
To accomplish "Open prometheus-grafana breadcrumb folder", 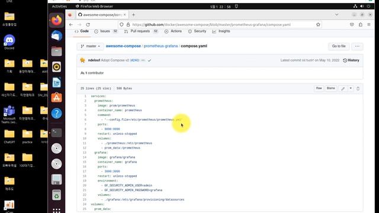I will pyautogui.click(x=160, y=46).
